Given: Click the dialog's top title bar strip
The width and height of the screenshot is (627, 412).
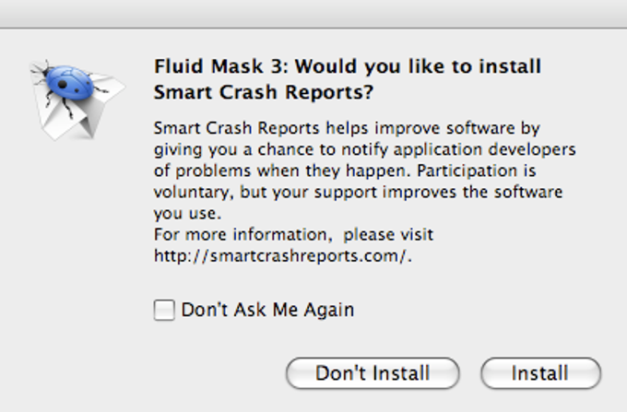Looking at the screenshot, I should click(x=313, y=13).
